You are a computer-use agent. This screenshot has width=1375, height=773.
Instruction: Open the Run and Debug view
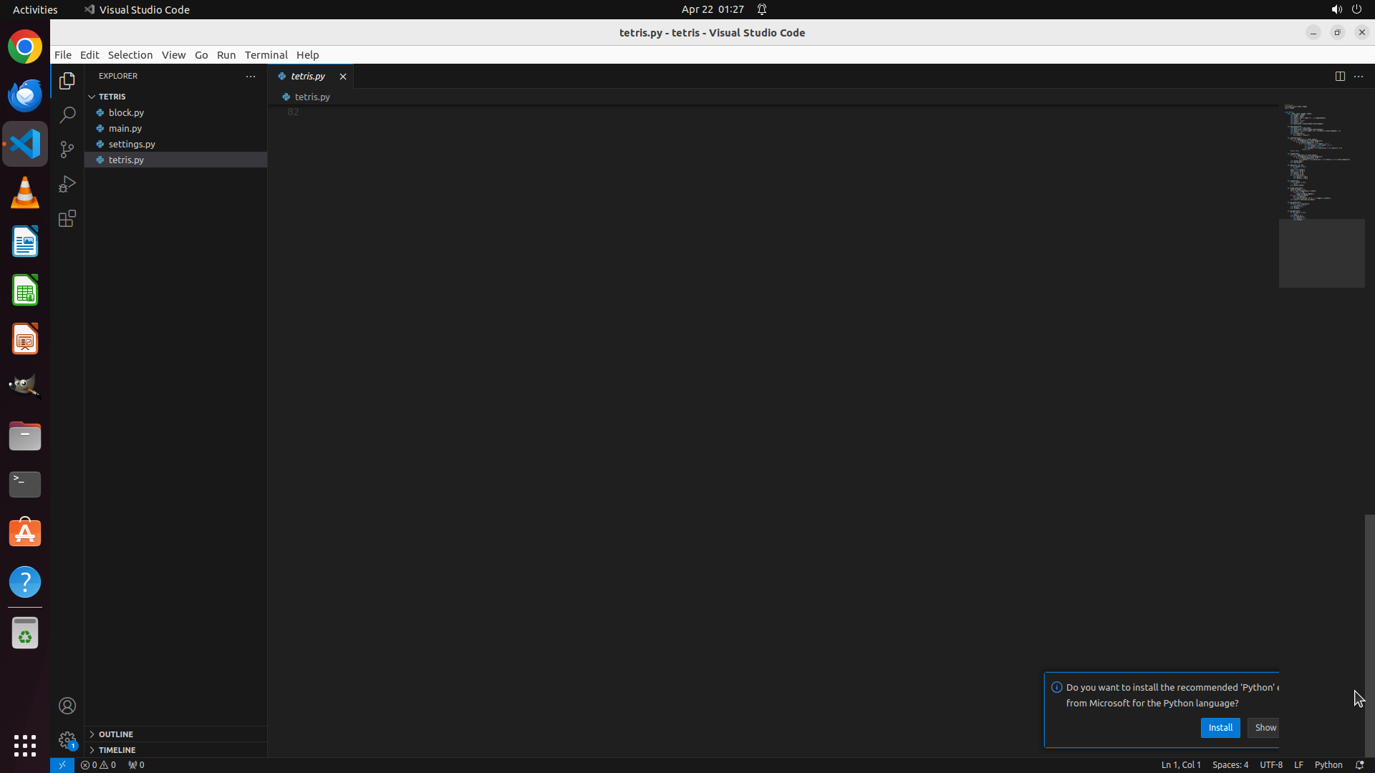pos(67,184)
